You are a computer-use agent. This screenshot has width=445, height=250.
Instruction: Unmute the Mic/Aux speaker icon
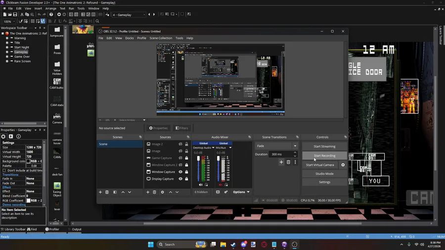tap(221, 185)
